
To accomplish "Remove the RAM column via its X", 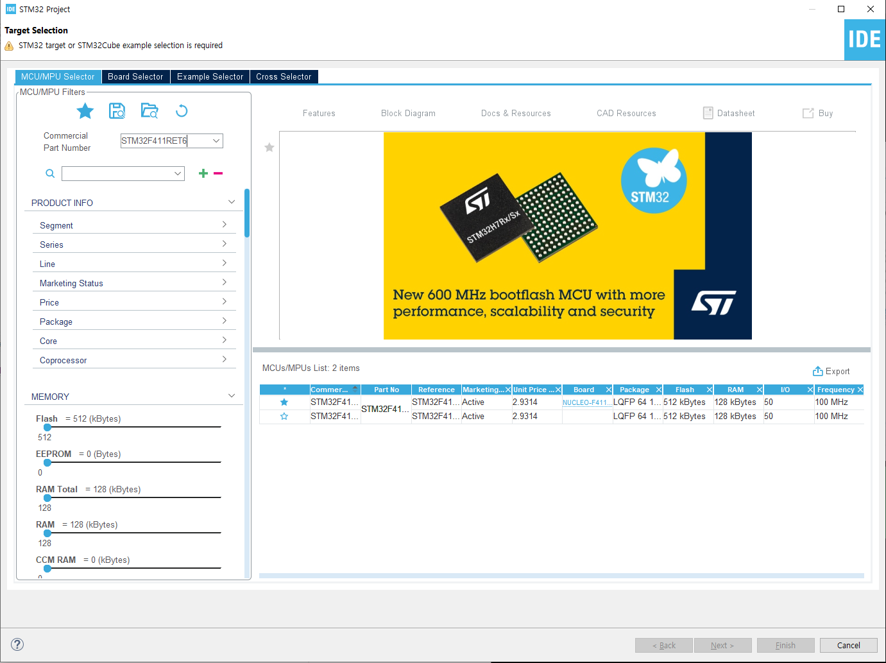I will click(x=760, y=390).
